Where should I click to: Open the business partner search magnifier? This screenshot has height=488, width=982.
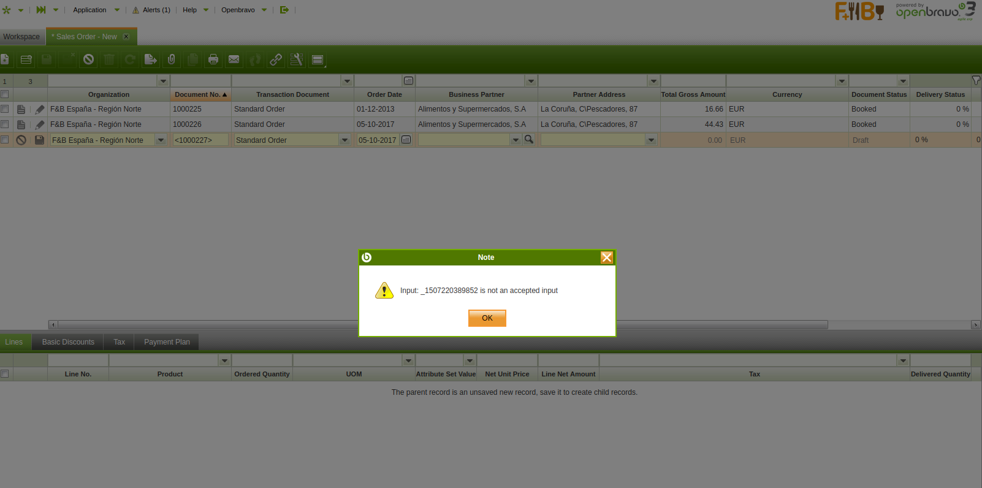529,140
